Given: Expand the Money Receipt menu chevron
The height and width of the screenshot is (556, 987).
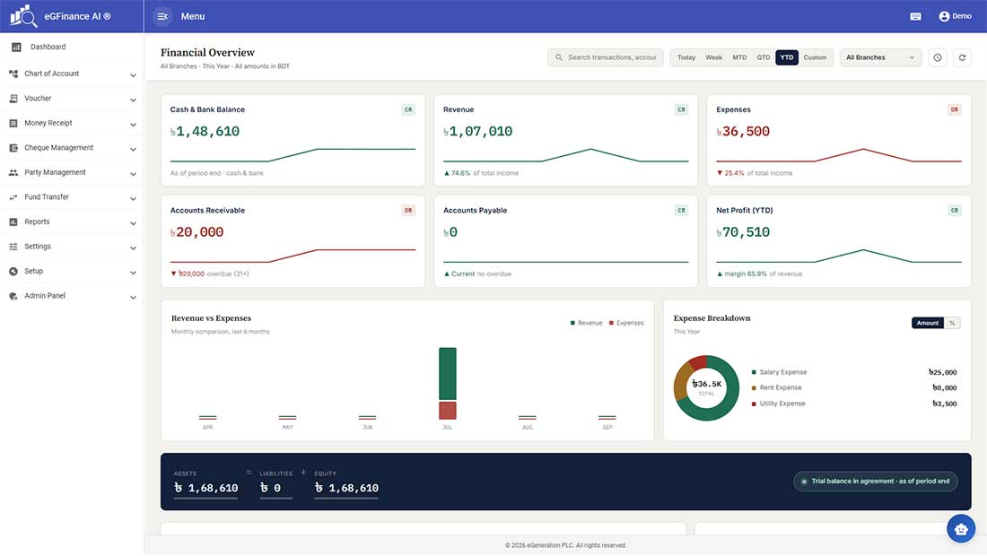Looking at the screenshot, I should pyautogui.click(x=133, y=125).
